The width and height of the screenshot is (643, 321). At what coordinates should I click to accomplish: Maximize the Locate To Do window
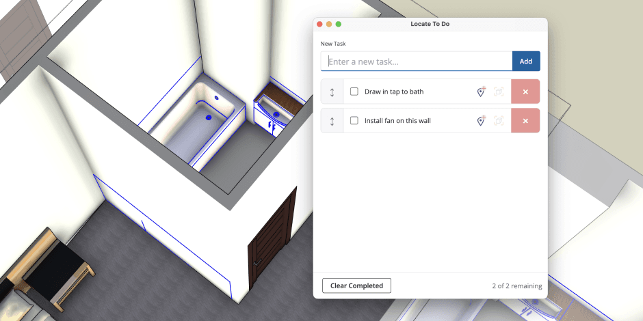(x=339, y=24)
